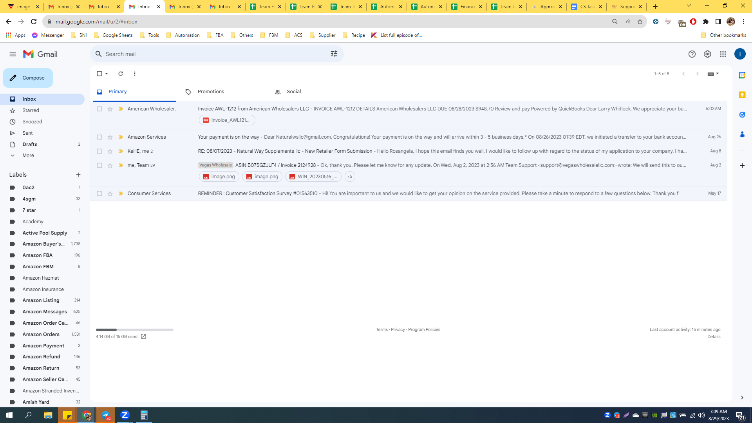752x423 pixels.
Task: Open Calculator from the taskbar
Action: pos(144,415)
